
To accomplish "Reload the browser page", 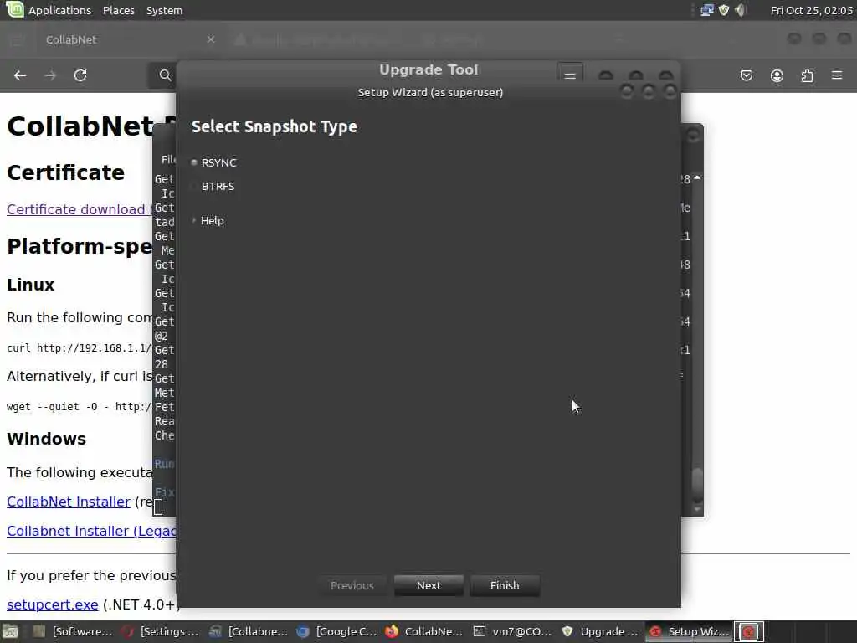I will click(80, 75).
